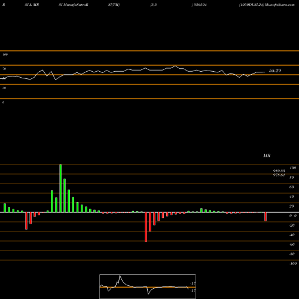The height and width of the screenshot is (299, 299).
Task: Click the 20 label on MR axis
Action: pyautogui.click(x=292, y=206)
